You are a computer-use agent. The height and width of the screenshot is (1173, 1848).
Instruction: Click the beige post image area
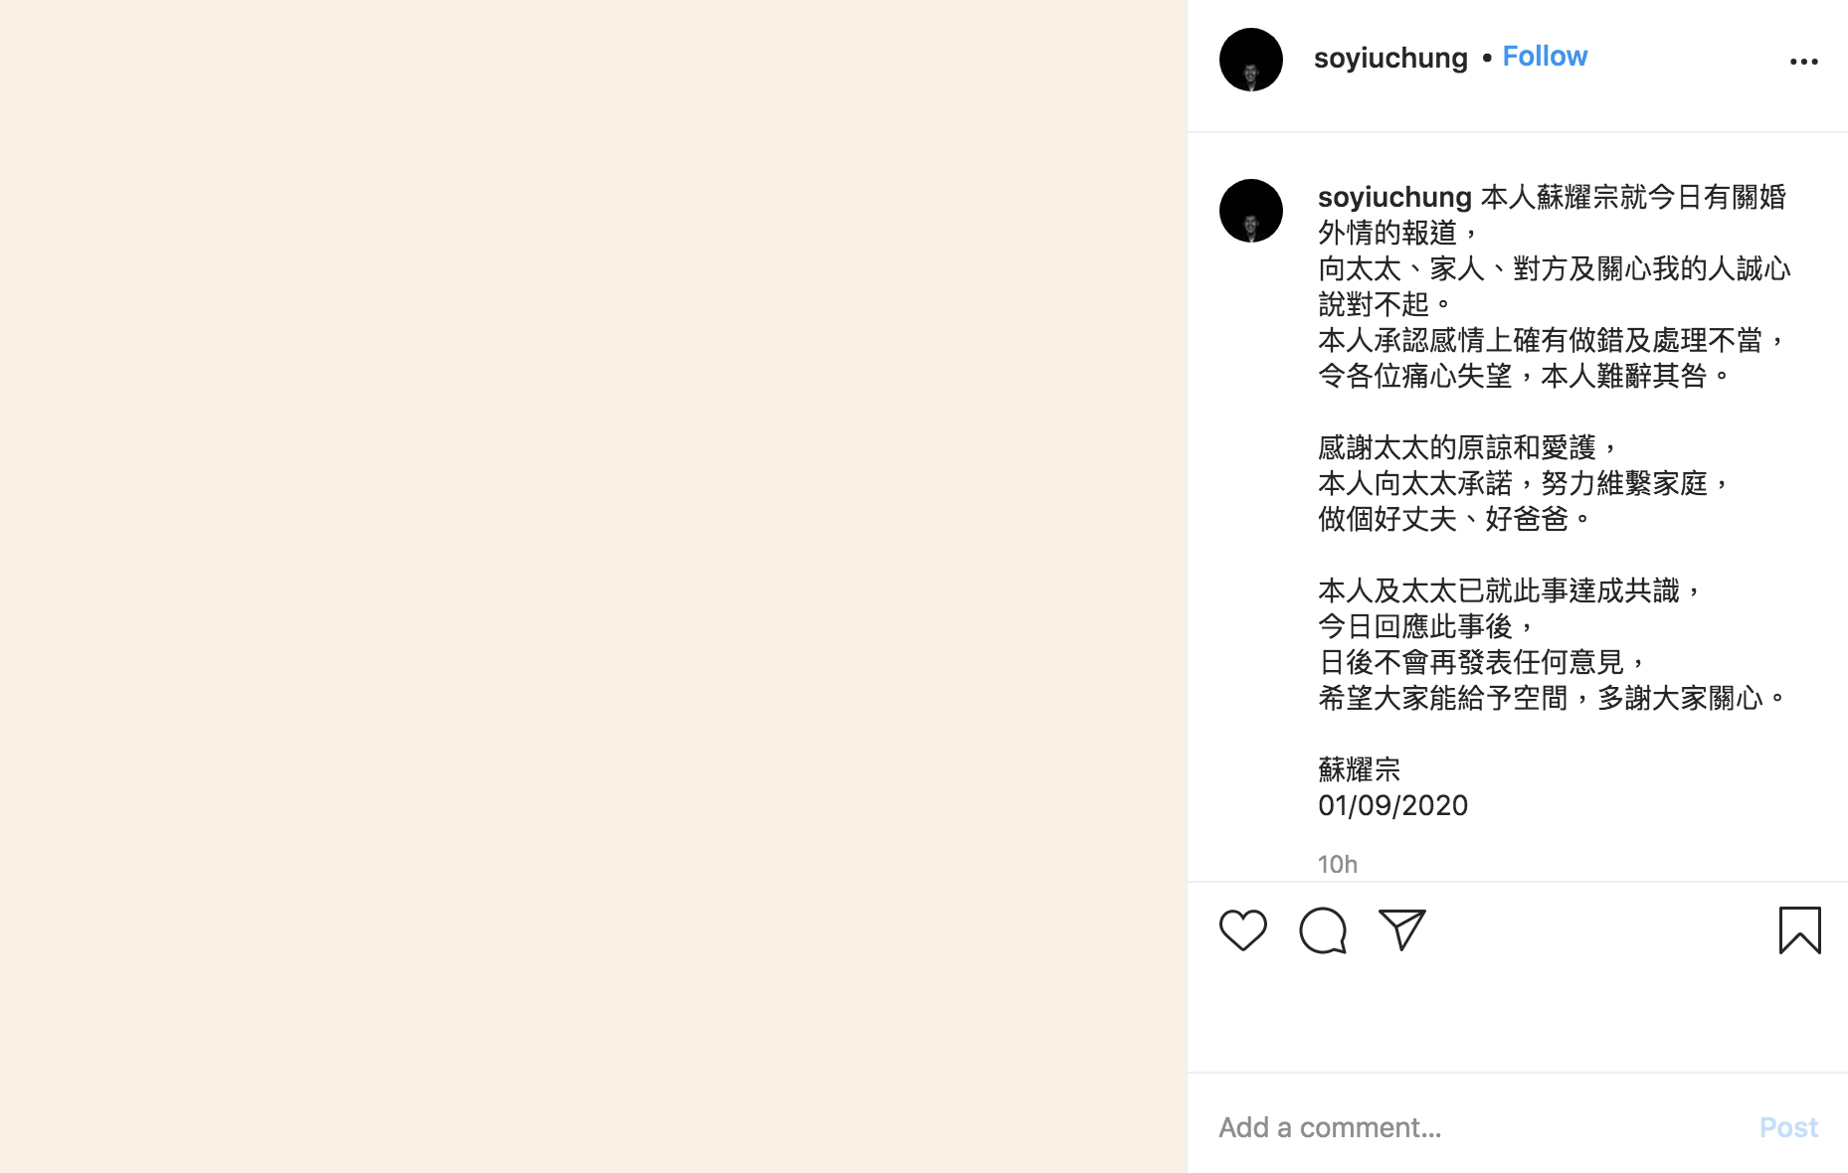(593, 586)
